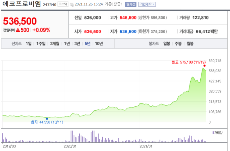Viewport: 230px width, 151px height.
Task: Click the 선차트 label
Action: [17, 44]
